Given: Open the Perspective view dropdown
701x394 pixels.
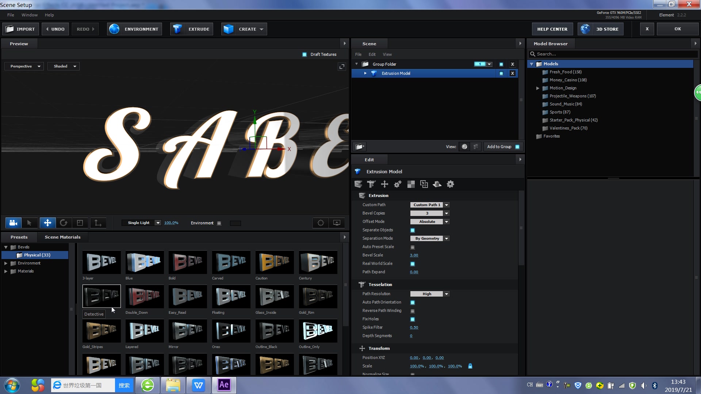Looking at the screenshot, I should pyautogui.click(x=24, y=66).
